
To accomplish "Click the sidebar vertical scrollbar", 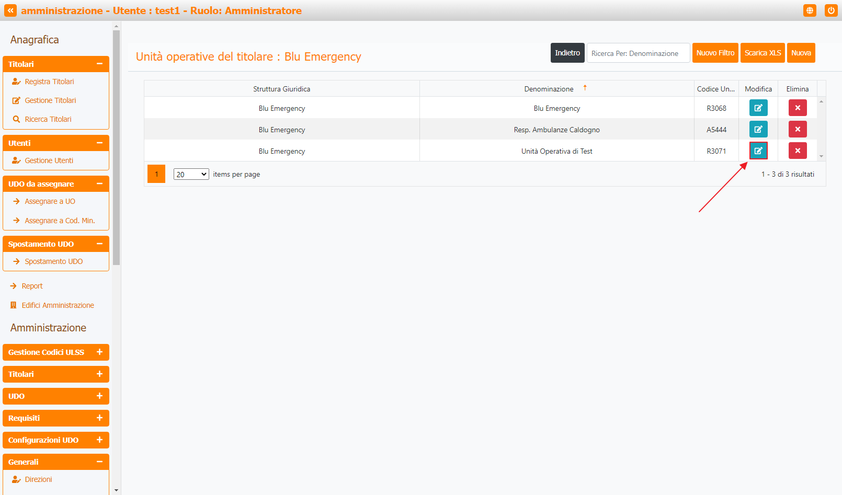I will [116, 146].
